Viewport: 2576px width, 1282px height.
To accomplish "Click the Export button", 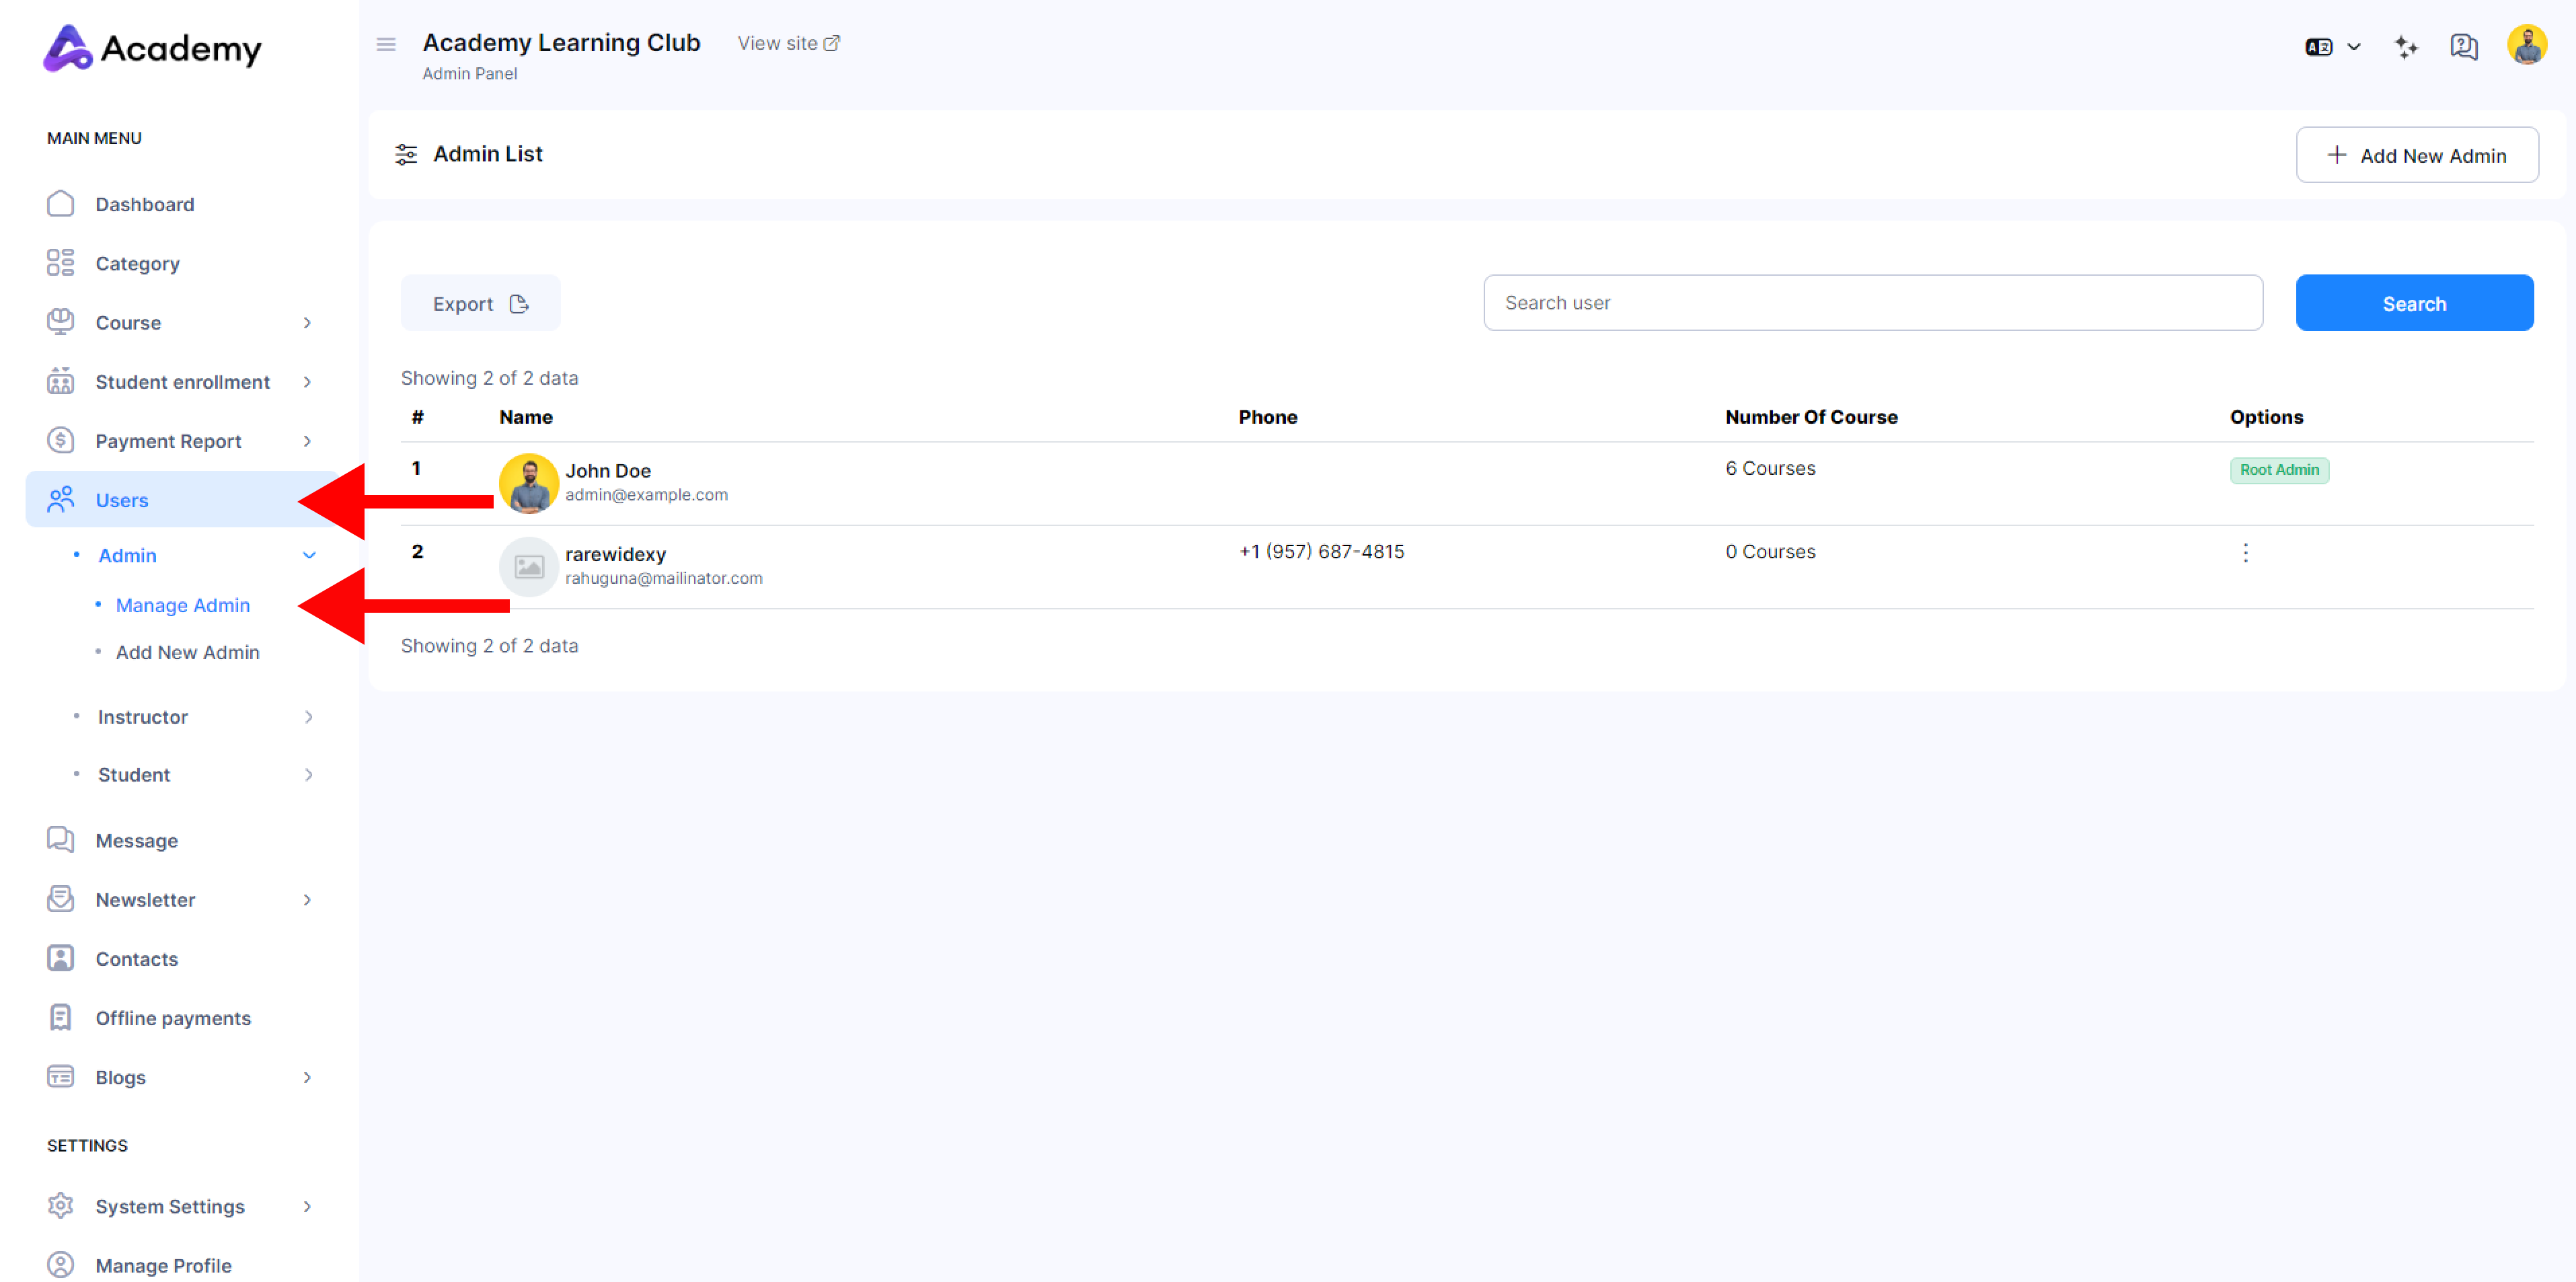I will pyautogui.click(x=480, y=303).
